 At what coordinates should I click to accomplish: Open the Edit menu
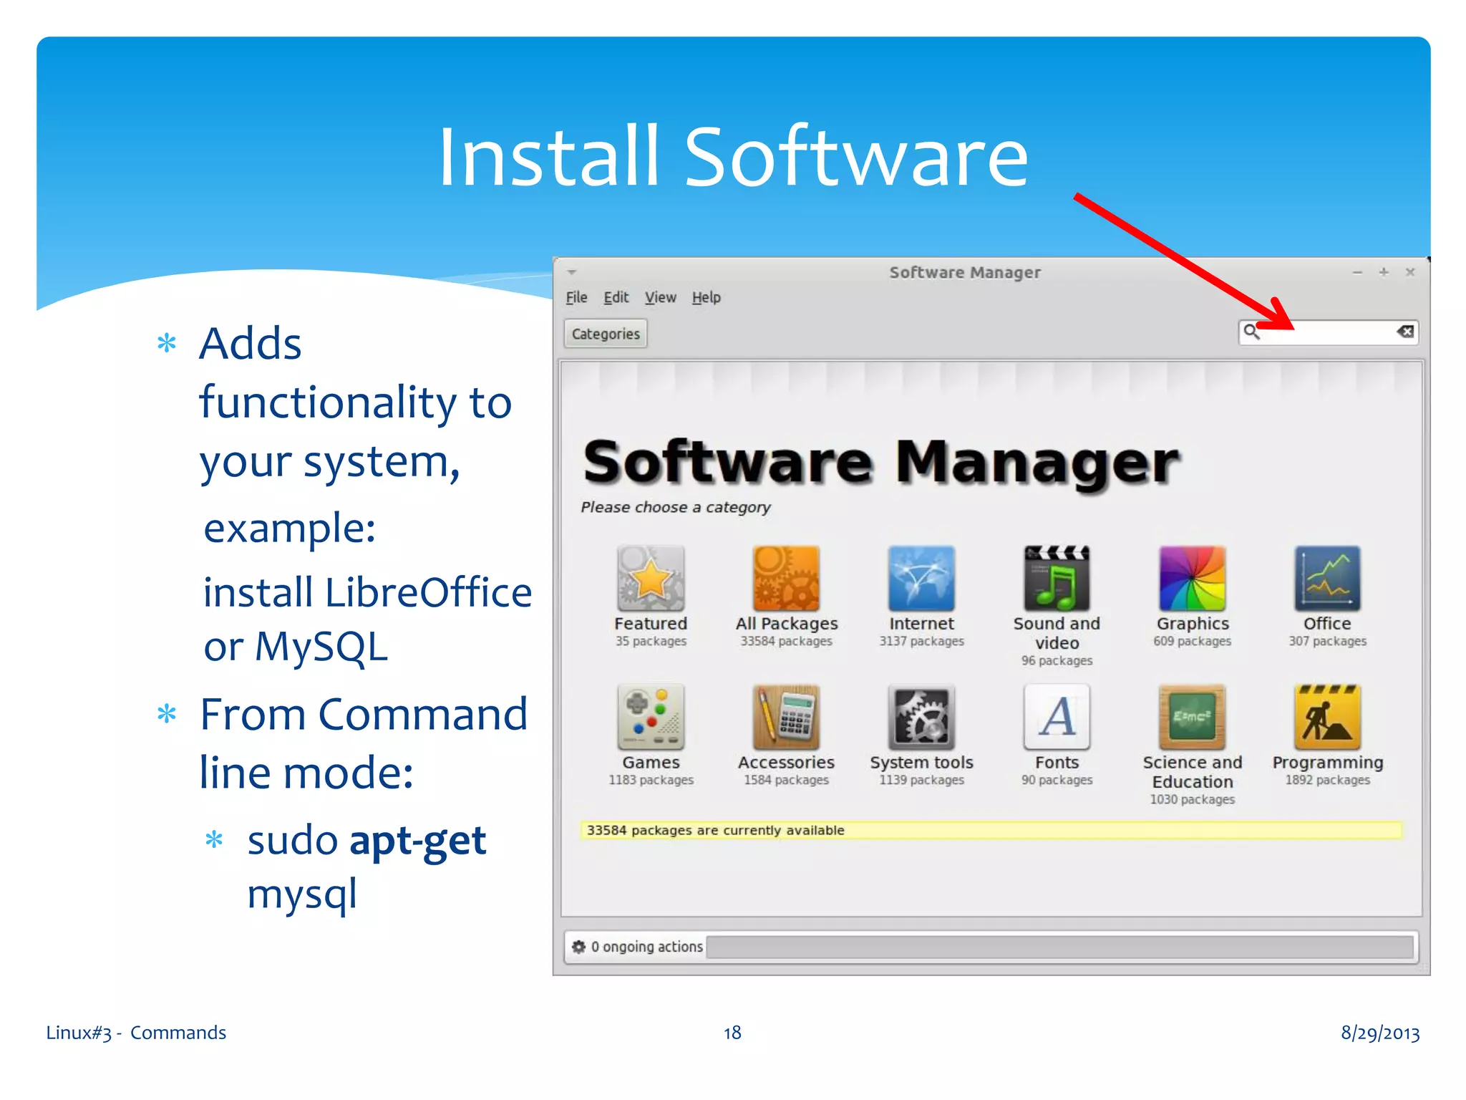click(616, 297)
